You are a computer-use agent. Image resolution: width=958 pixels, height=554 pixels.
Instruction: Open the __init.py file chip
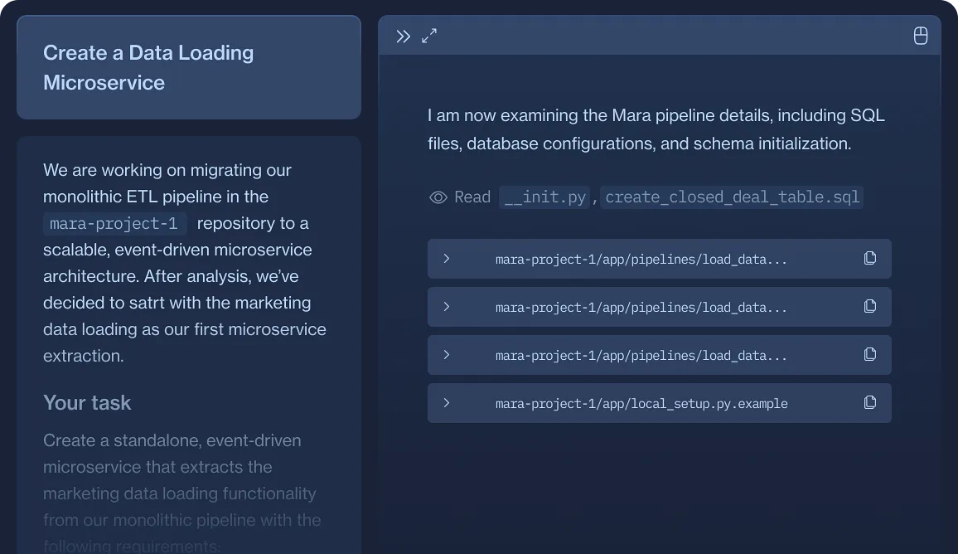tap(544, 197)
